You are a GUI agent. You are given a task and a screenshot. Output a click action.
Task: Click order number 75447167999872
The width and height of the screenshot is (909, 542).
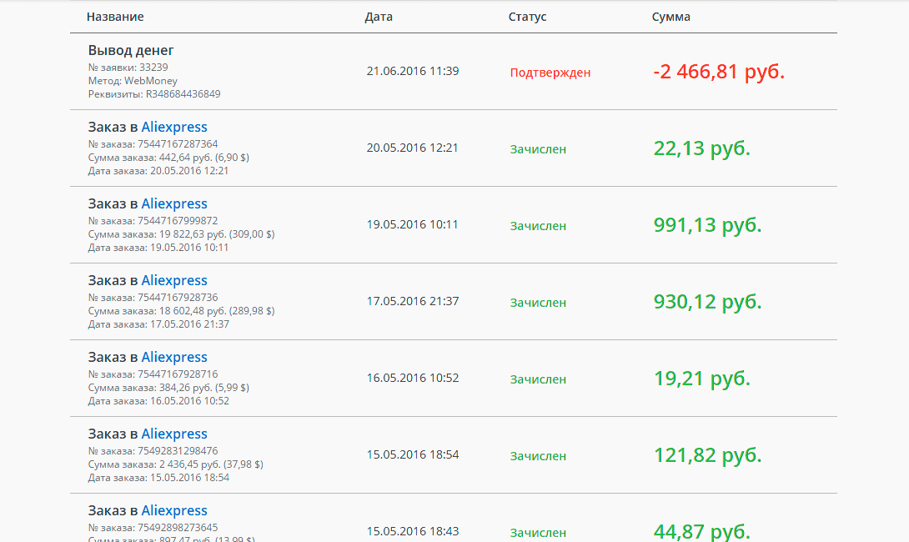click(x=153, y=221)
